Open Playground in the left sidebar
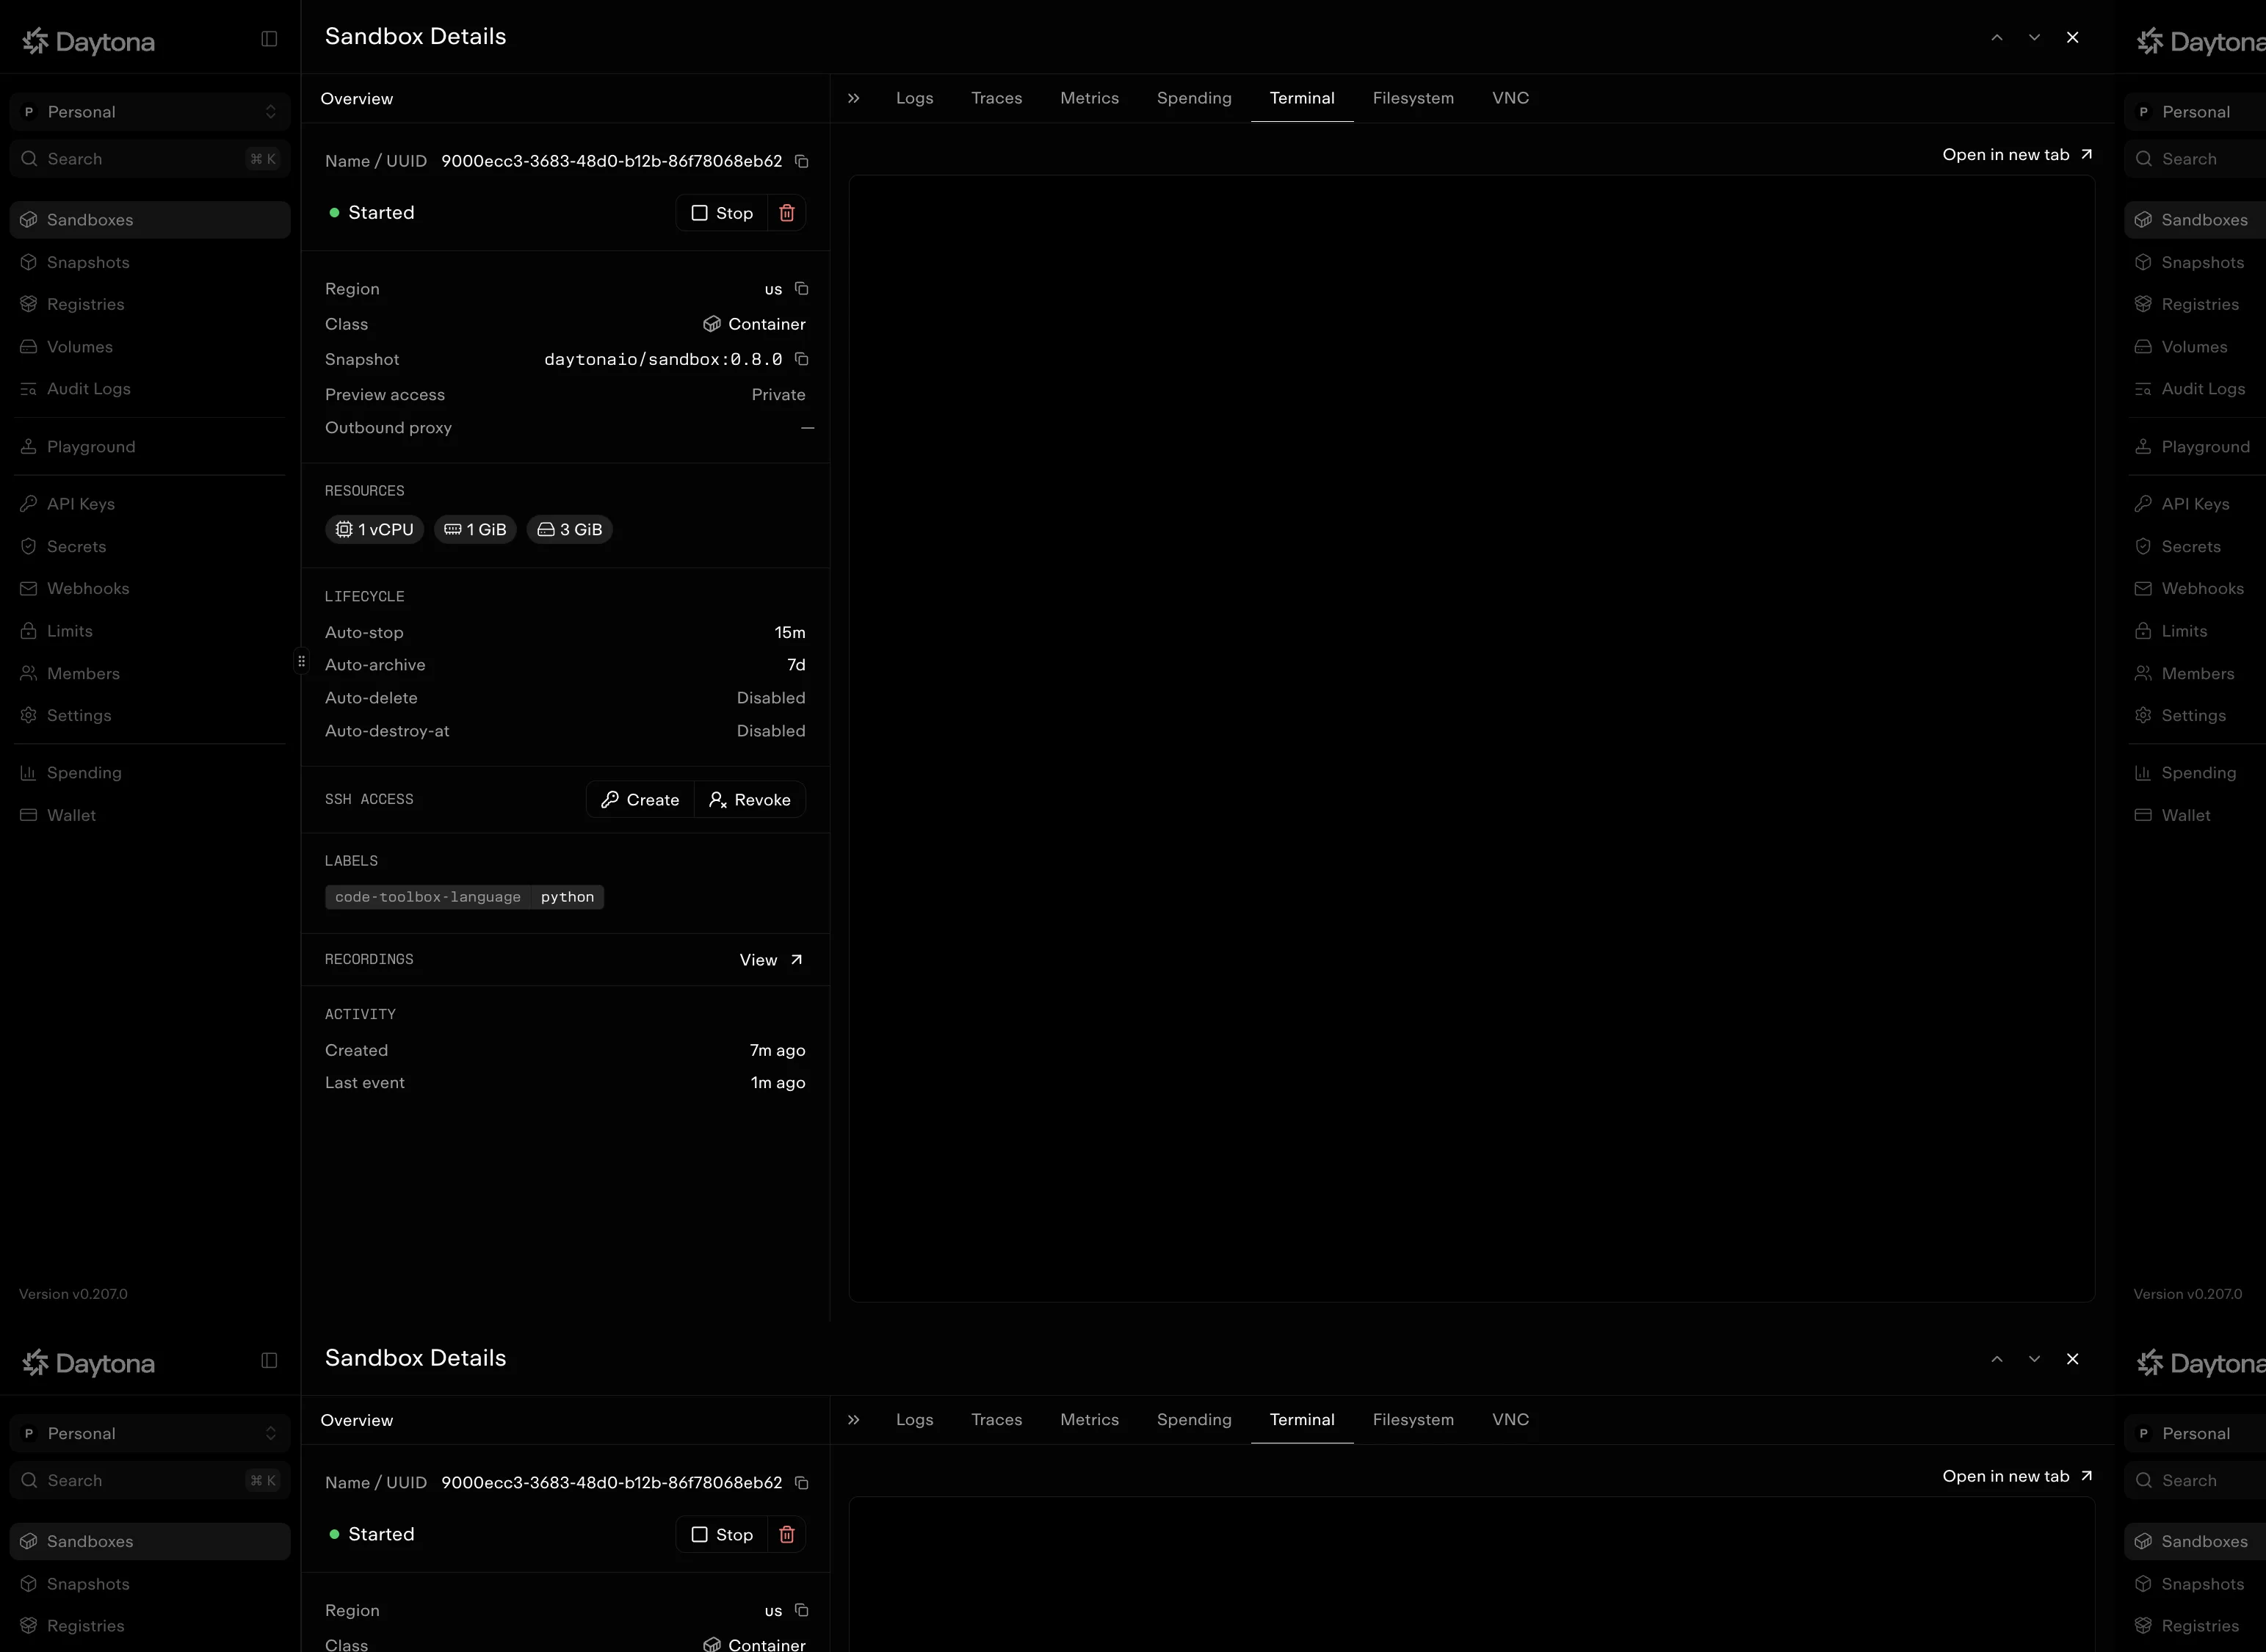Screen dimensions: 2266x1652 coord(150,447)
